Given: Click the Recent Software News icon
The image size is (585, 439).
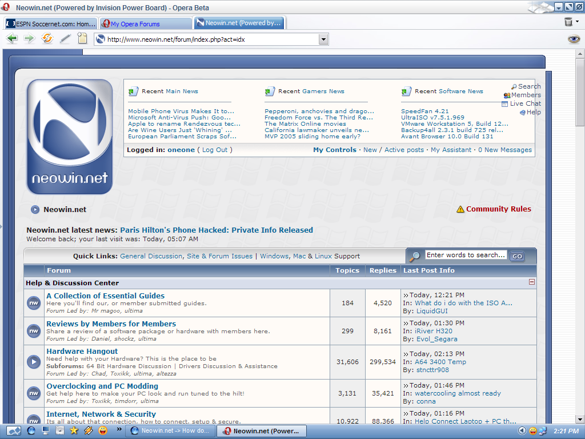Looking at the screenshot, I should pos(406,91).
